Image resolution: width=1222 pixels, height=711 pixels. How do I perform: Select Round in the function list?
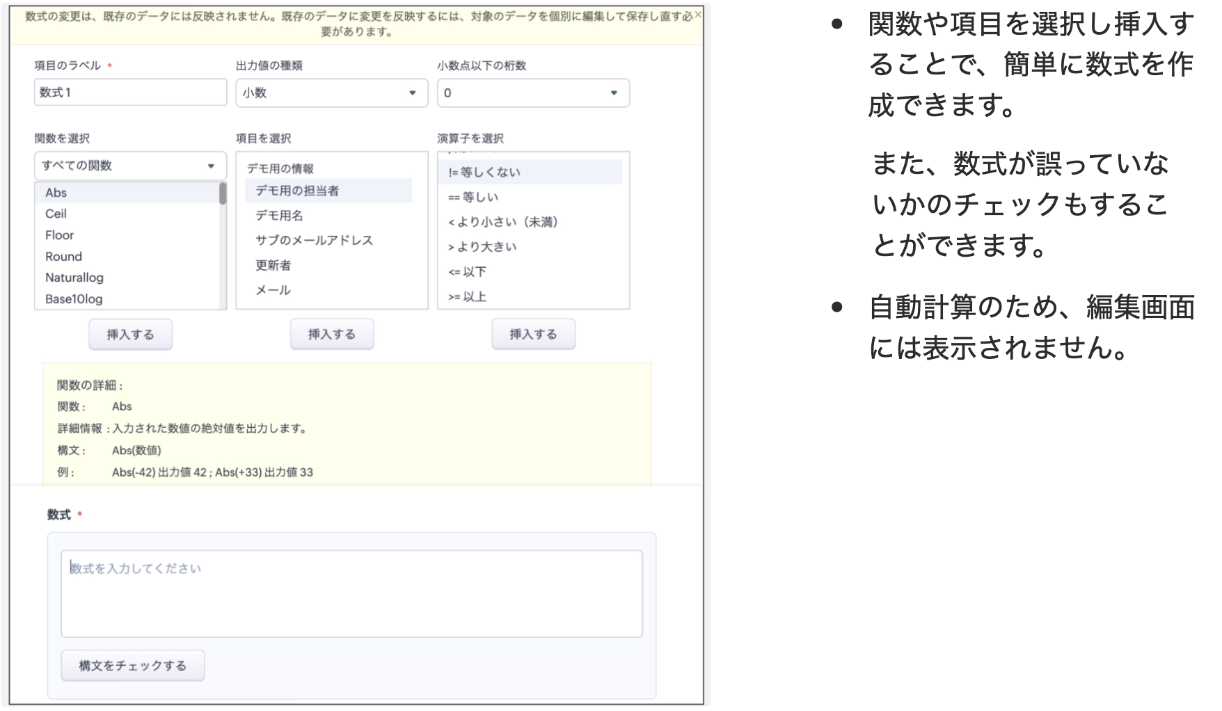pos(127,257)
